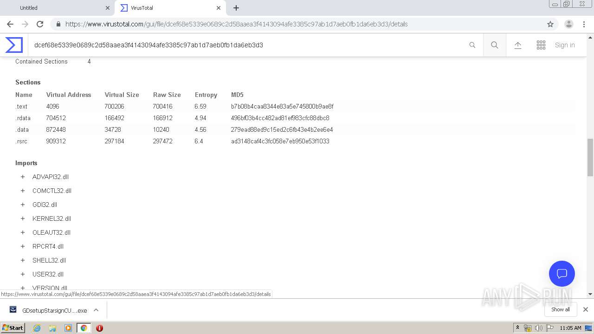The image size is (594, 334).
Task: Open the chat support bubble
Action: (562, 274)
